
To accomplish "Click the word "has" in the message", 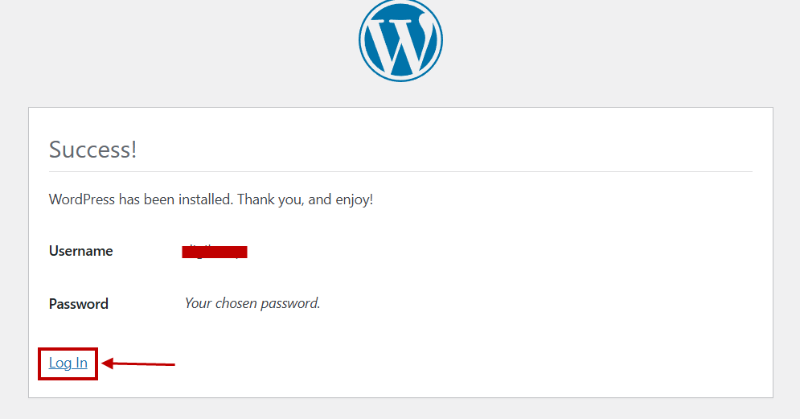I will pyautogui.click(x=129, y=199).
